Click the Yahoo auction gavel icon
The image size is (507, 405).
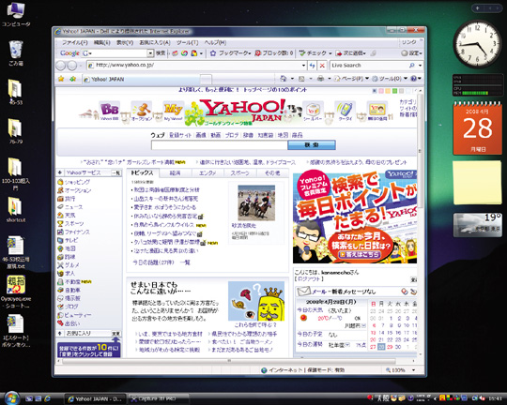point(142,111)
